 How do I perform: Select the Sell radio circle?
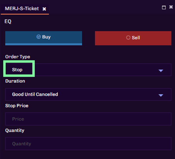(x=128, y=38)
